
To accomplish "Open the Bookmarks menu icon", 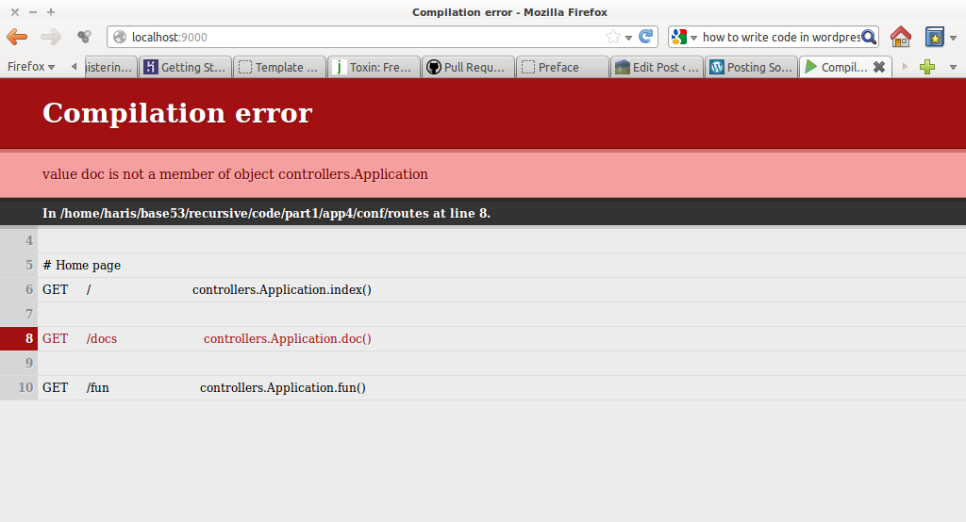I will click(935, 37).
